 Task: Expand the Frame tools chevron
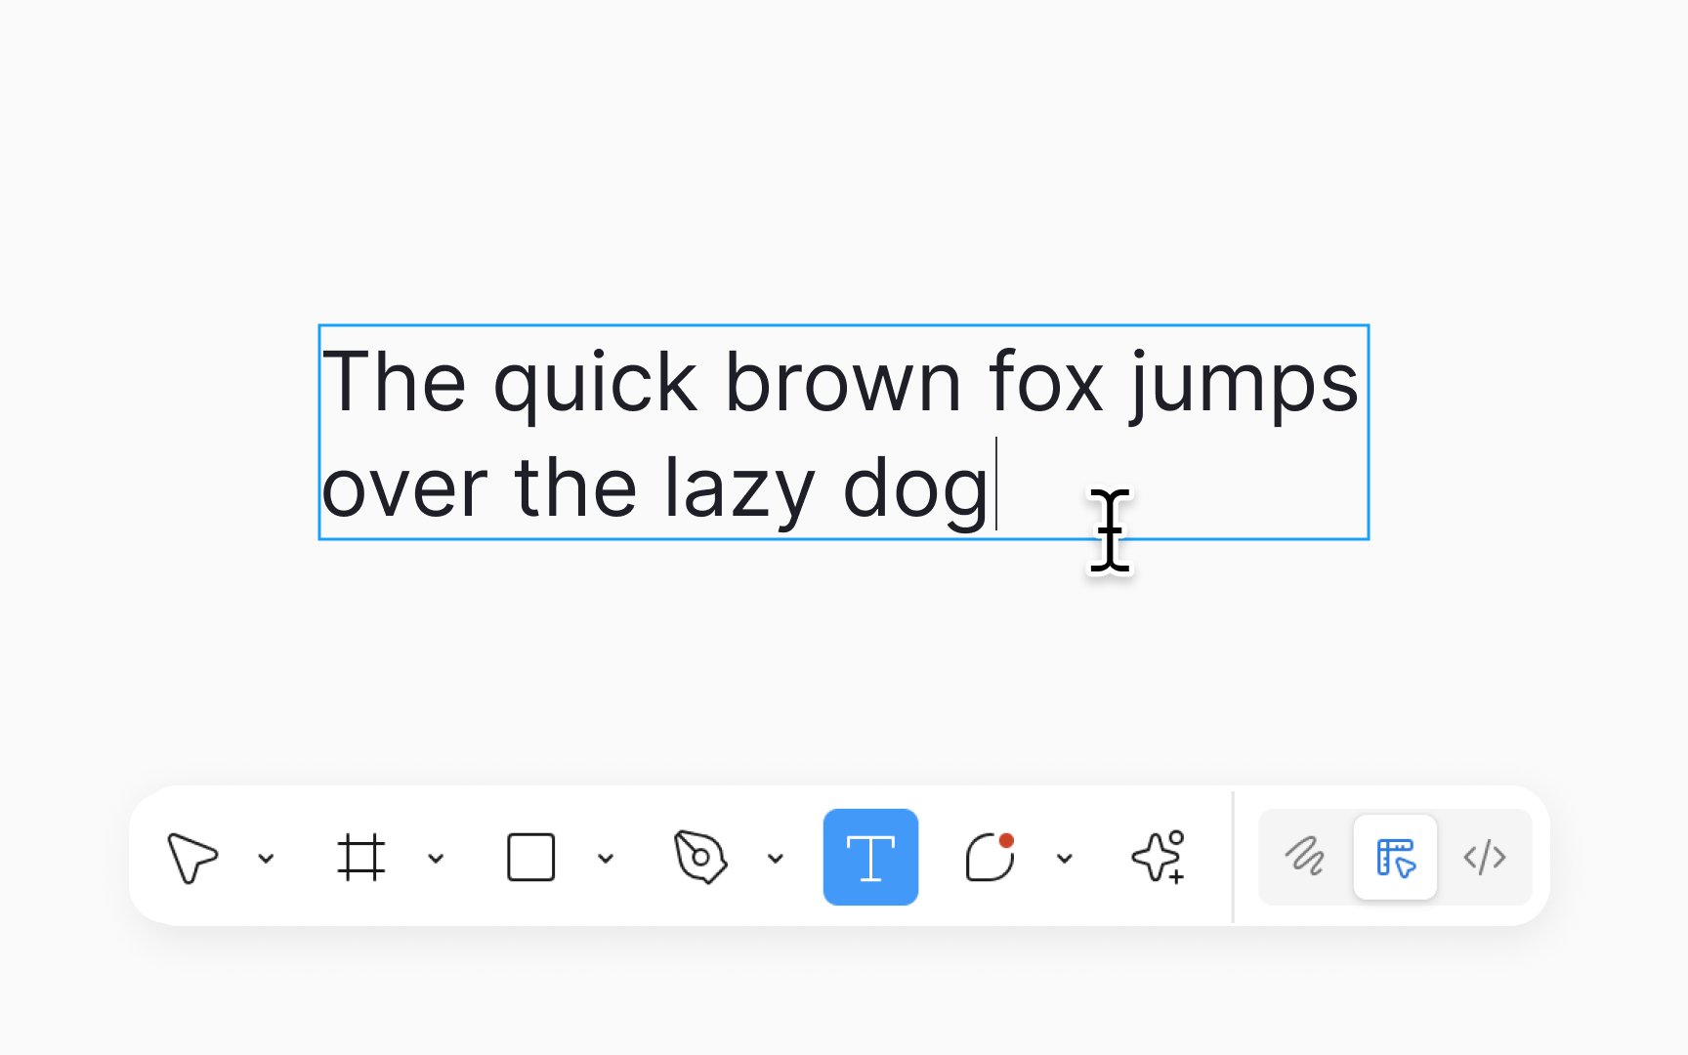pos(436,859)
